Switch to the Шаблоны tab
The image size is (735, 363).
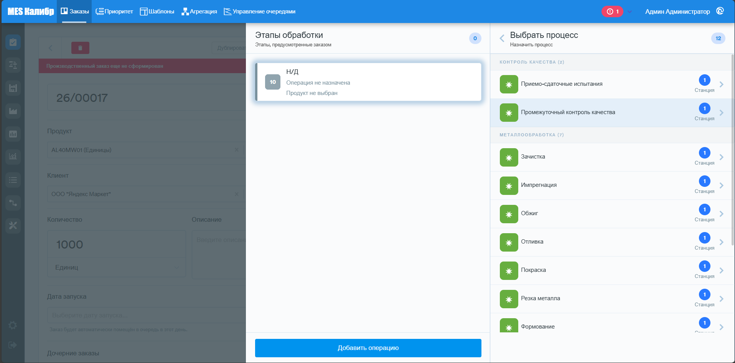pos(157,11)
